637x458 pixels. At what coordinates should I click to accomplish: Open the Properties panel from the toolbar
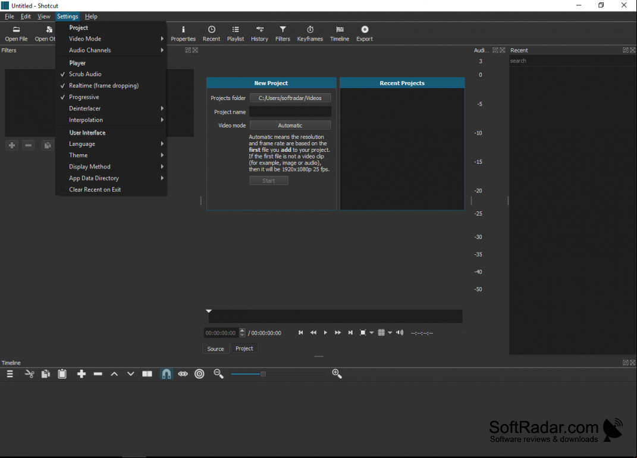point(183,33)
